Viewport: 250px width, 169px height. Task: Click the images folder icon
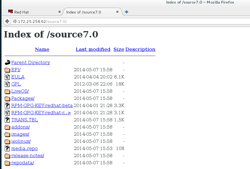click(7, 134)
